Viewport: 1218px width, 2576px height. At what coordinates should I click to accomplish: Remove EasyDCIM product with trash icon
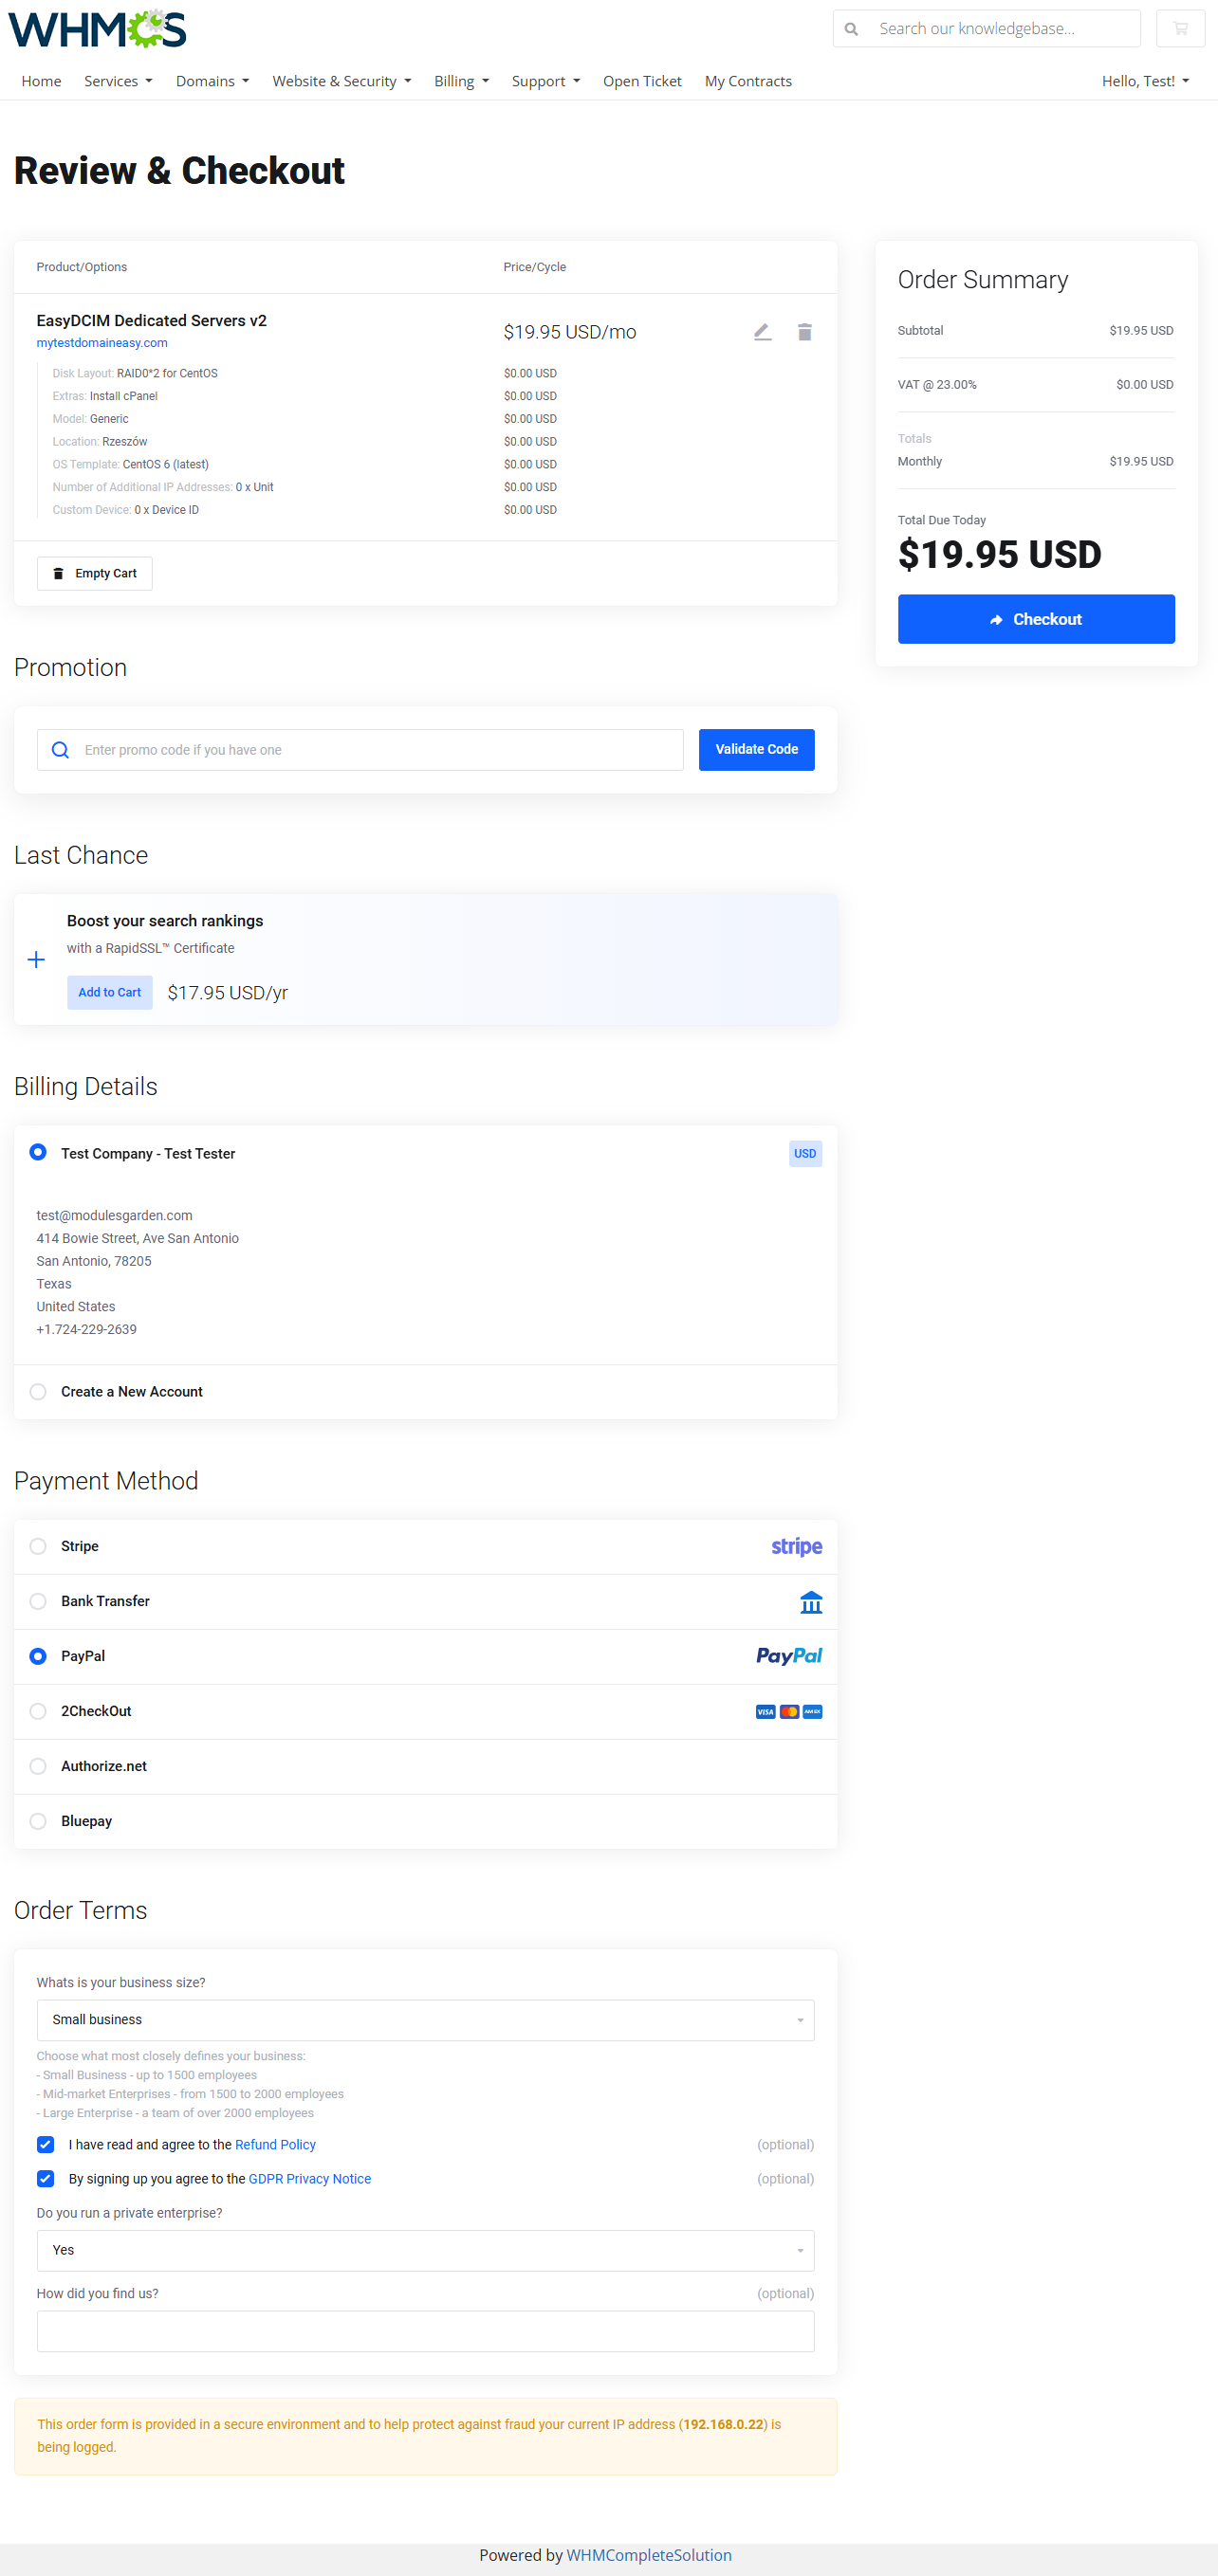point(804,332)
